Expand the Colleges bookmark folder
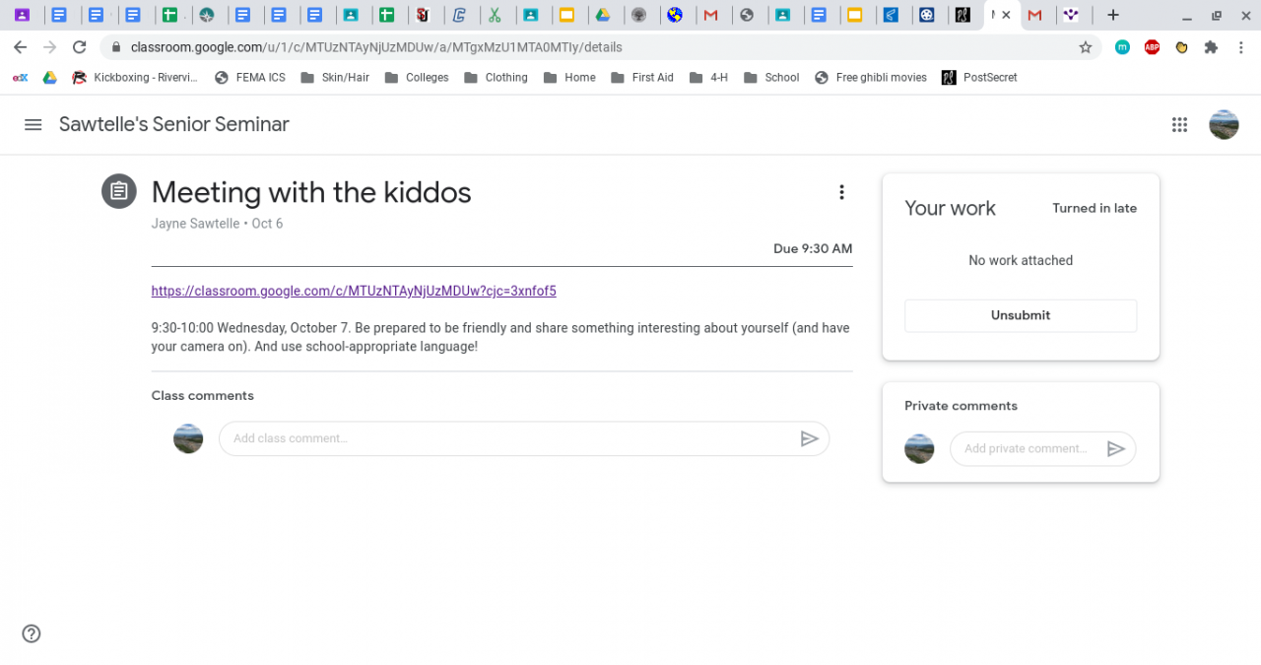Image resolution: width=1261 pixels, height=665 pixels. point(417,78)
